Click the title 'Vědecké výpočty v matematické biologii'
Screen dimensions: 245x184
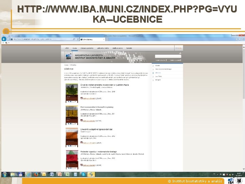[99, 151]
